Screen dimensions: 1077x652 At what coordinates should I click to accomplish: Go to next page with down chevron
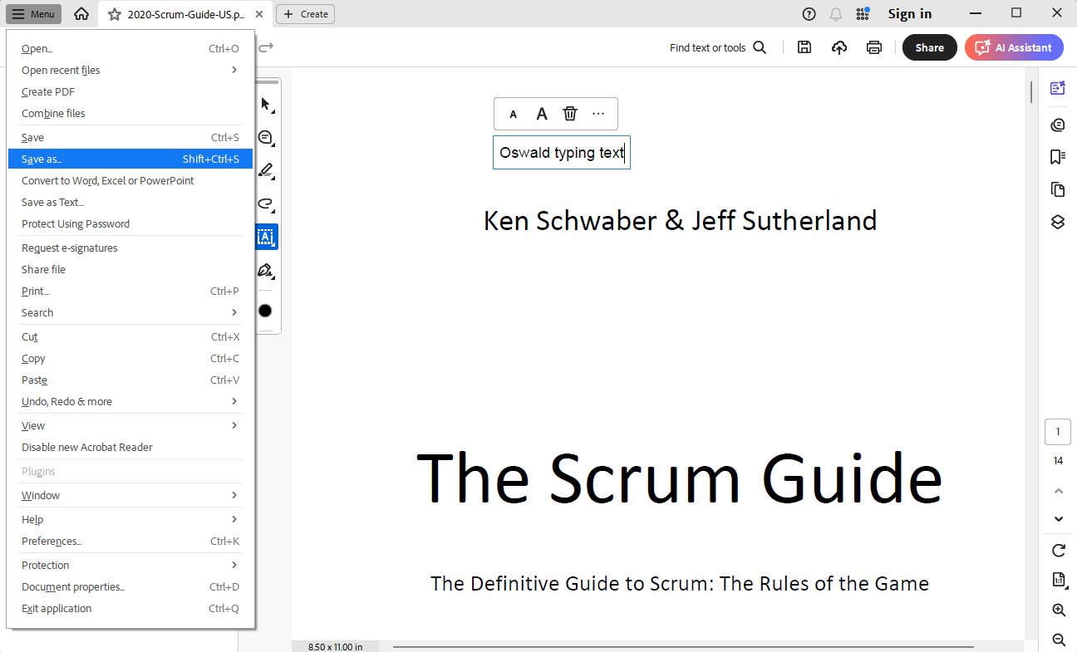pyautogui.click(x=1059, y=519)
